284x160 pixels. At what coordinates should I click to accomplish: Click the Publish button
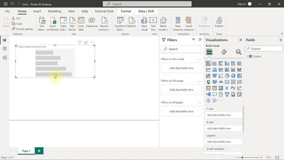click(219, 23)
